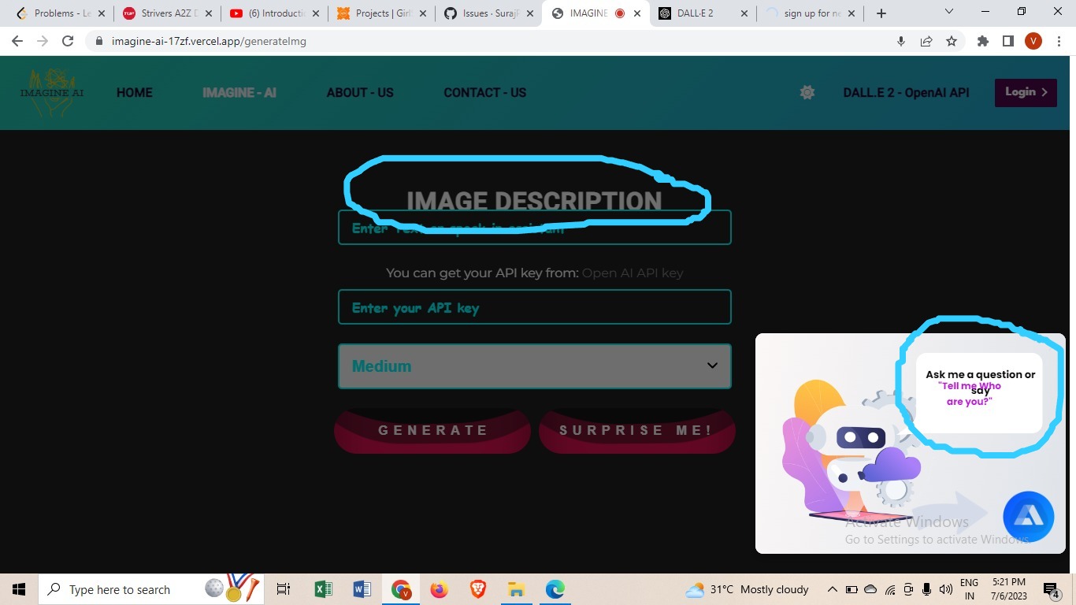The width and height of the screenshot is (1076, 605).
Task: Launch Excel from the taskbar
Action: coord(322,588)
